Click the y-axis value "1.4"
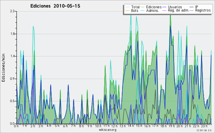This screenshot has width=215, height=133. click(12, 56)
